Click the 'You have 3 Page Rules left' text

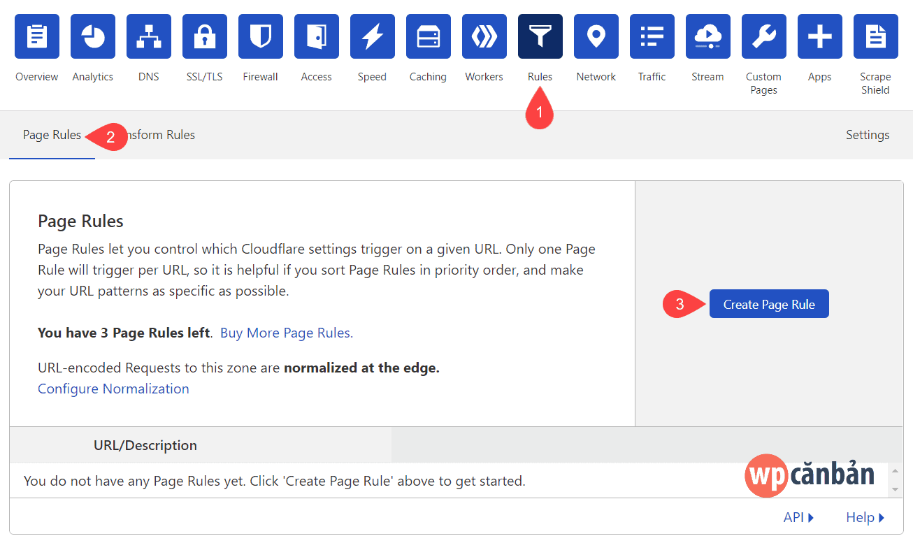(x=124, y=333)
